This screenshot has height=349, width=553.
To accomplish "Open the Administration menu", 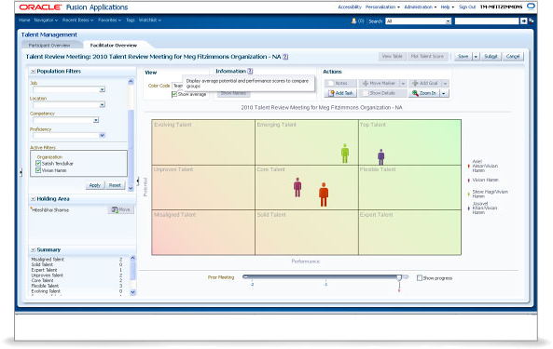I will 420,7.
